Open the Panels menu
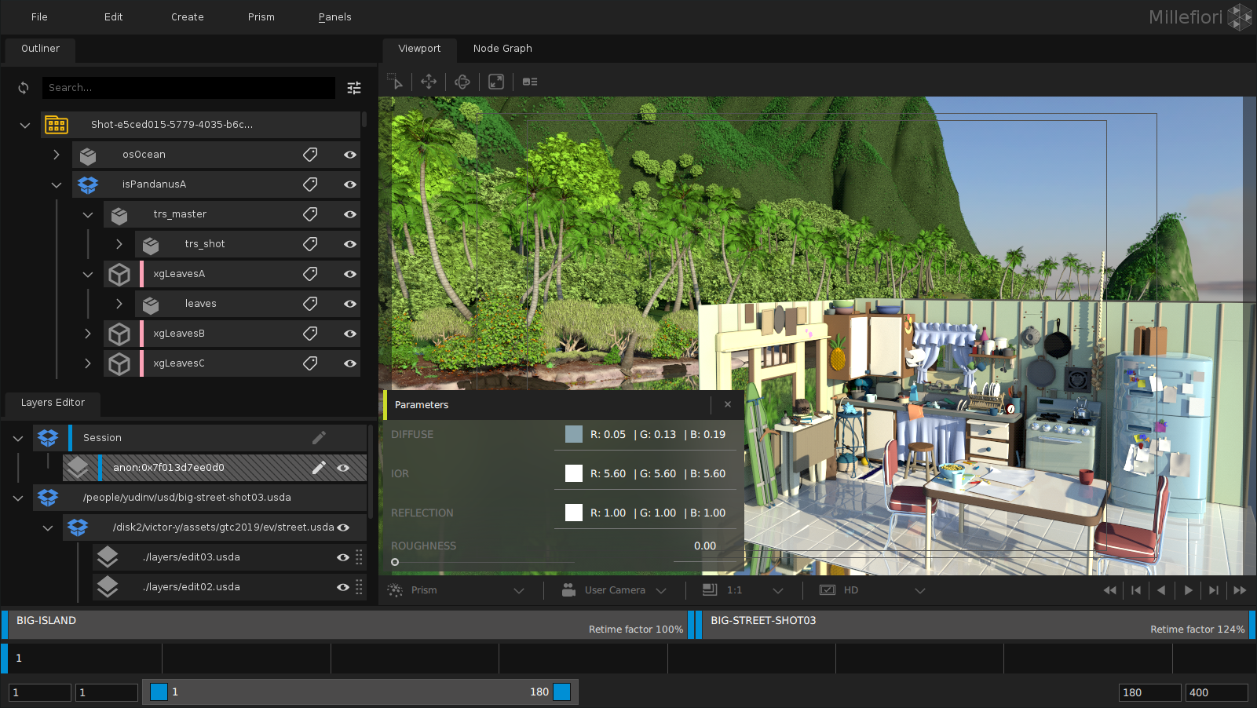1257x708 pixels. 335,16
